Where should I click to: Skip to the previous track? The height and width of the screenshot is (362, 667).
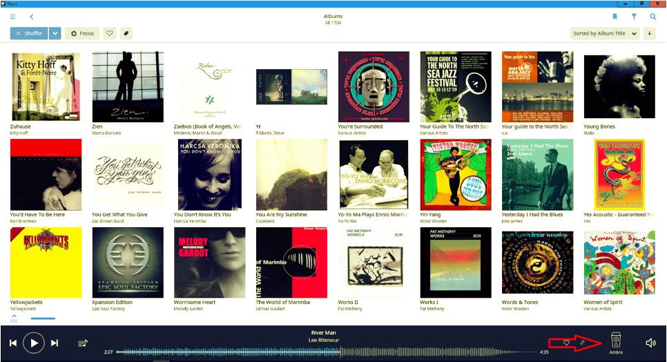(x=13, y=343)
